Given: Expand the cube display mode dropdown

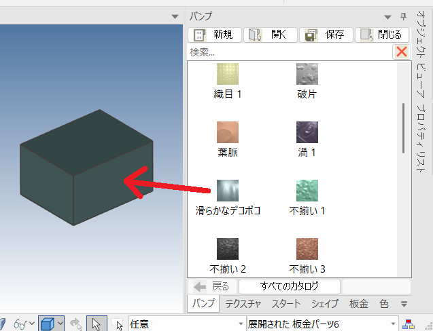Looking at the screenshot, I should click(60, 324).
